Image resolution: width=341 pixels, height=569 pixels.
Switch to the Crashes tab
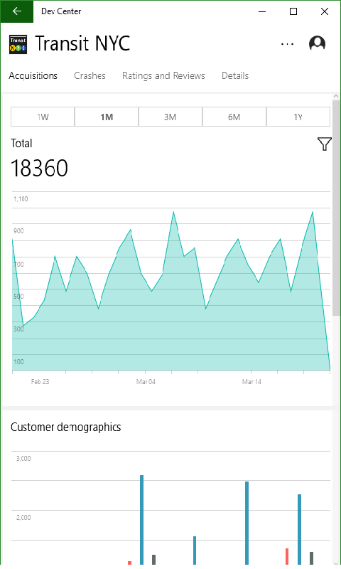(90, 75)
